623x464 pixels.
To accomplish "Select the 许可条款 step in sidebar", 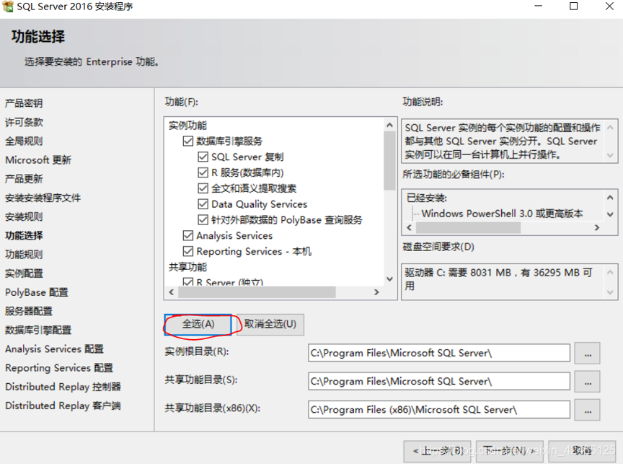I will click(24, 122).
